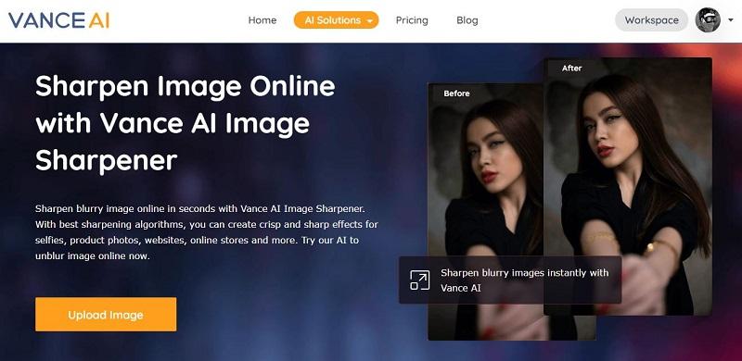Click the 'Before' label

coord(456,93)
